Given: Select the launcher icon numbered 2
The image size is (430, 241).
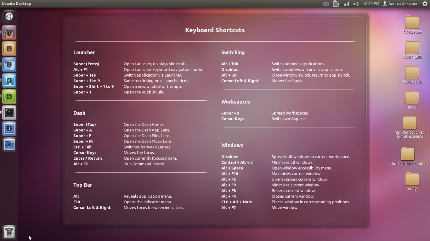Looking at the screenshot, I should (9, 49).
